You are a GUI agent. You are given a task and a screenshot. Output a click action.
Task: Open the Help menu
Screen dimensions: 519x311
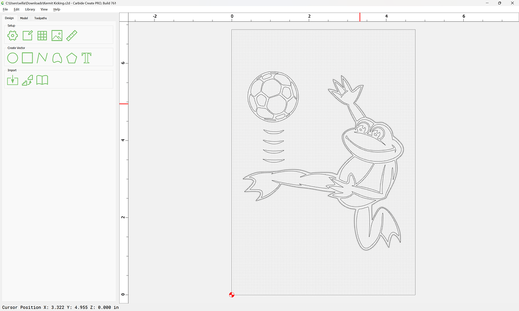(57, 9)
